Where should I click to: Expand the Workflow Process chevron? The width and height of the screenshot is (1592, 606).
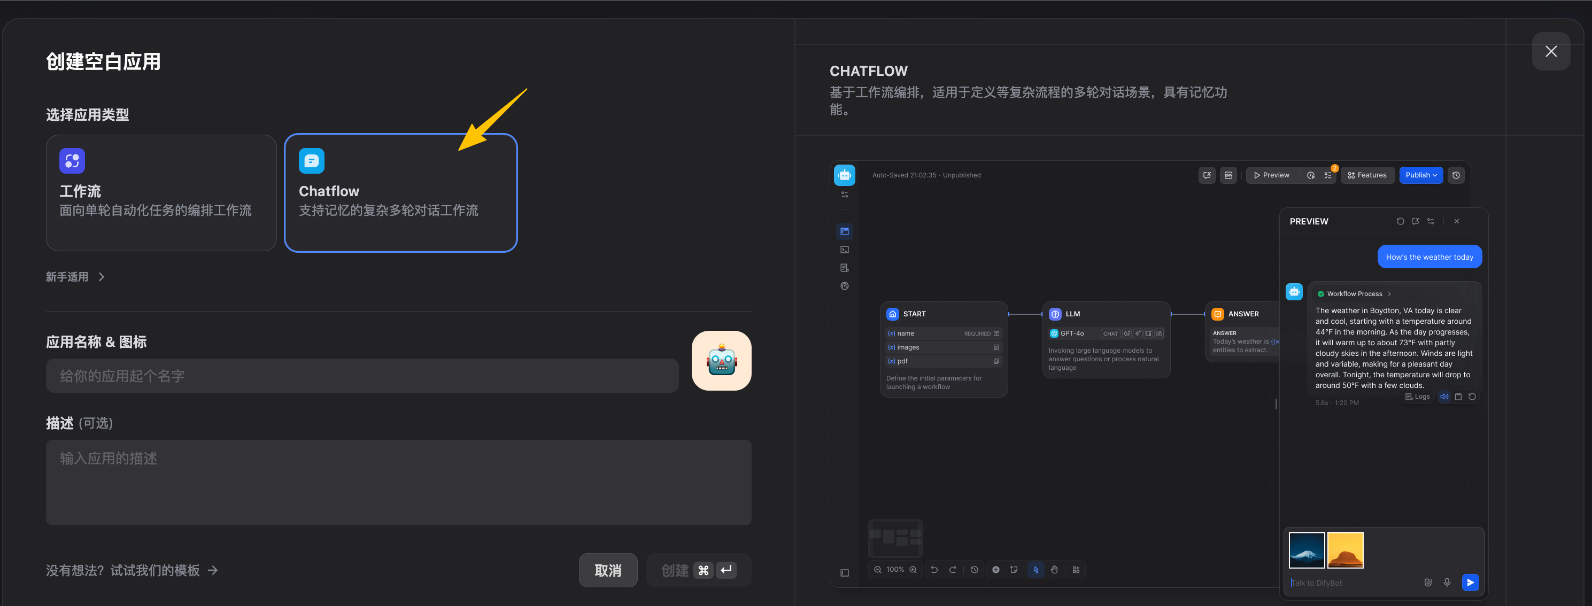point(1389,294)
